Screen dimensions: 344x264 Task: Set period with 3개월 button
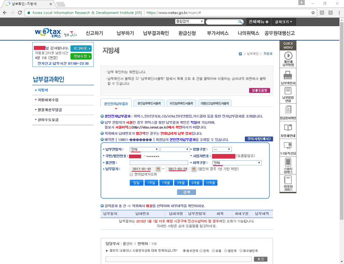(x=181, y=183)
